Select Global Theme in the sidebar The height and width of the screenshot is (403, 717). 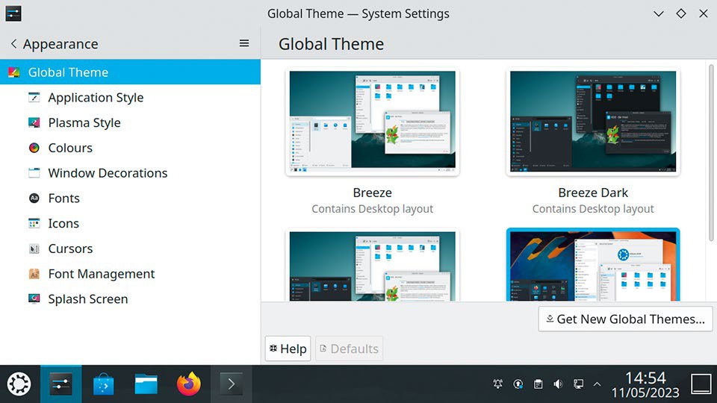click(130, 72)
